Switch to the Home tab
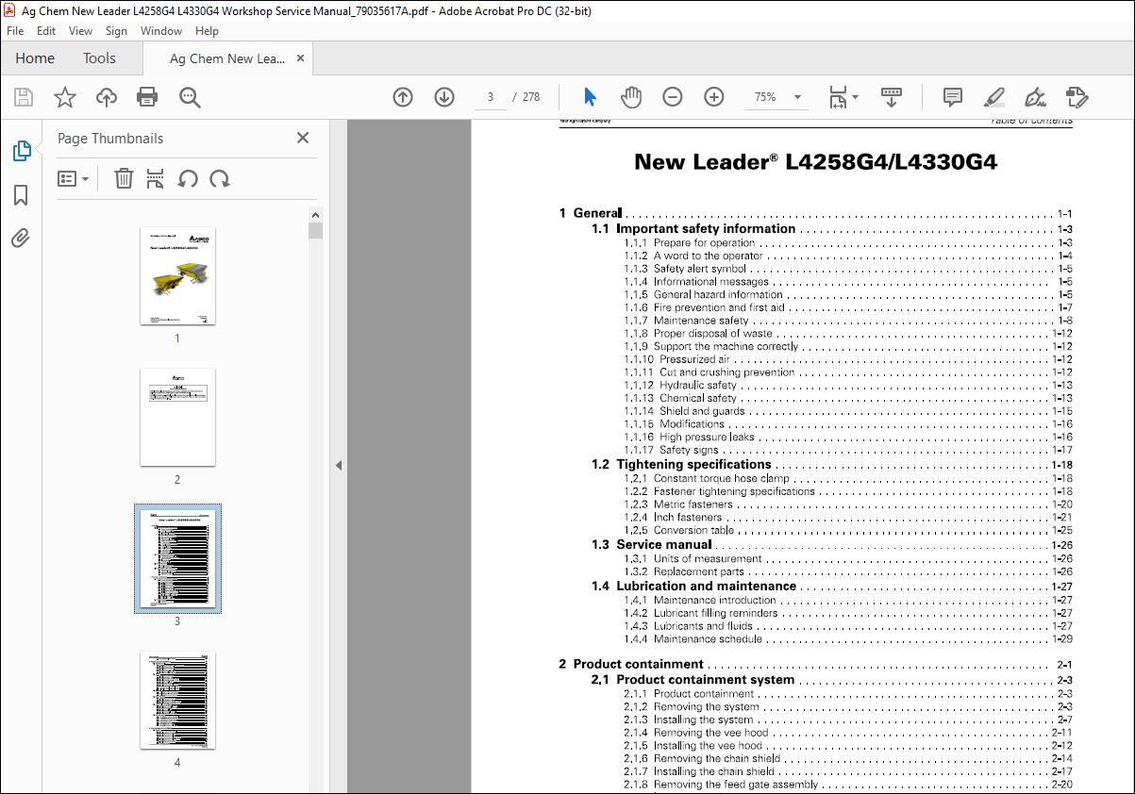The image size is (1135, 794). click(35, 58)
